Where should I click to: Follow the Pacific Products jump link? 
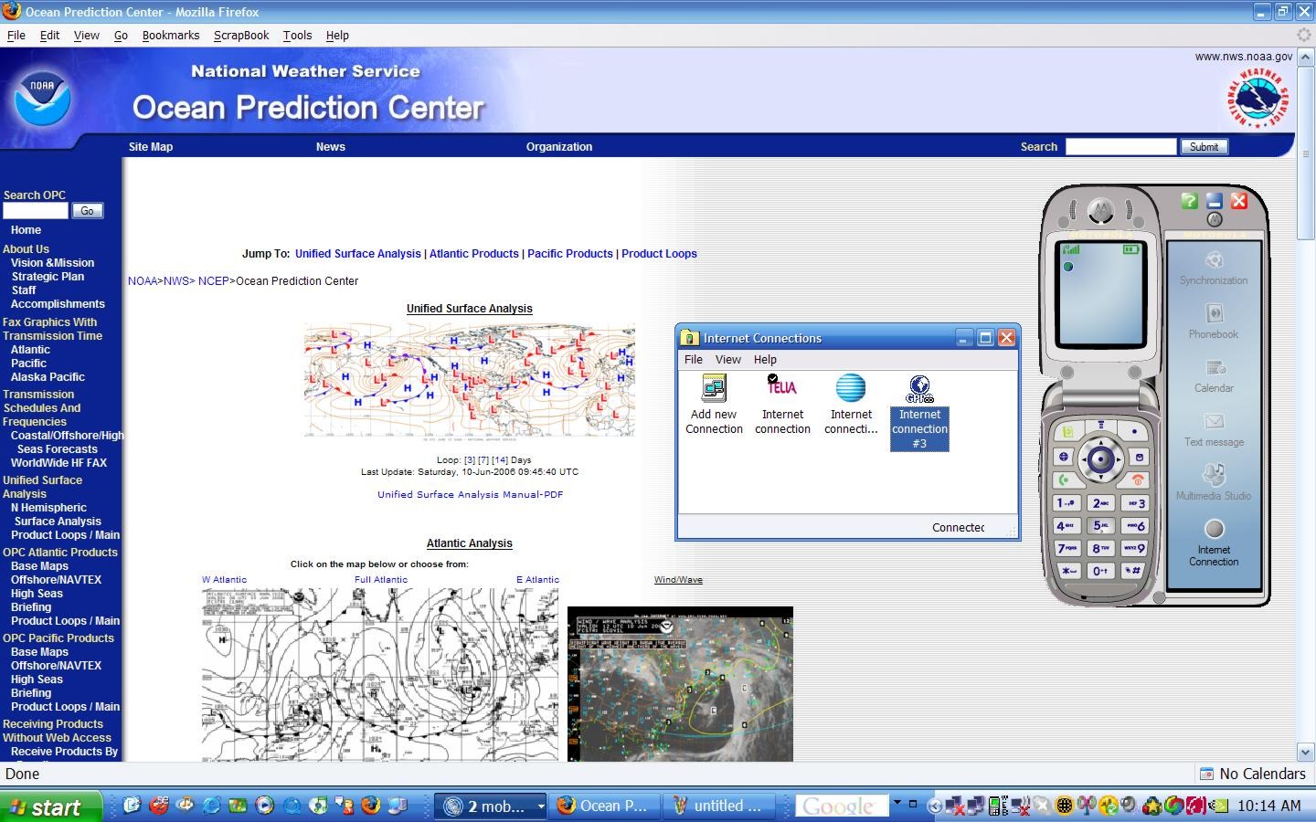tap(570, 254)
